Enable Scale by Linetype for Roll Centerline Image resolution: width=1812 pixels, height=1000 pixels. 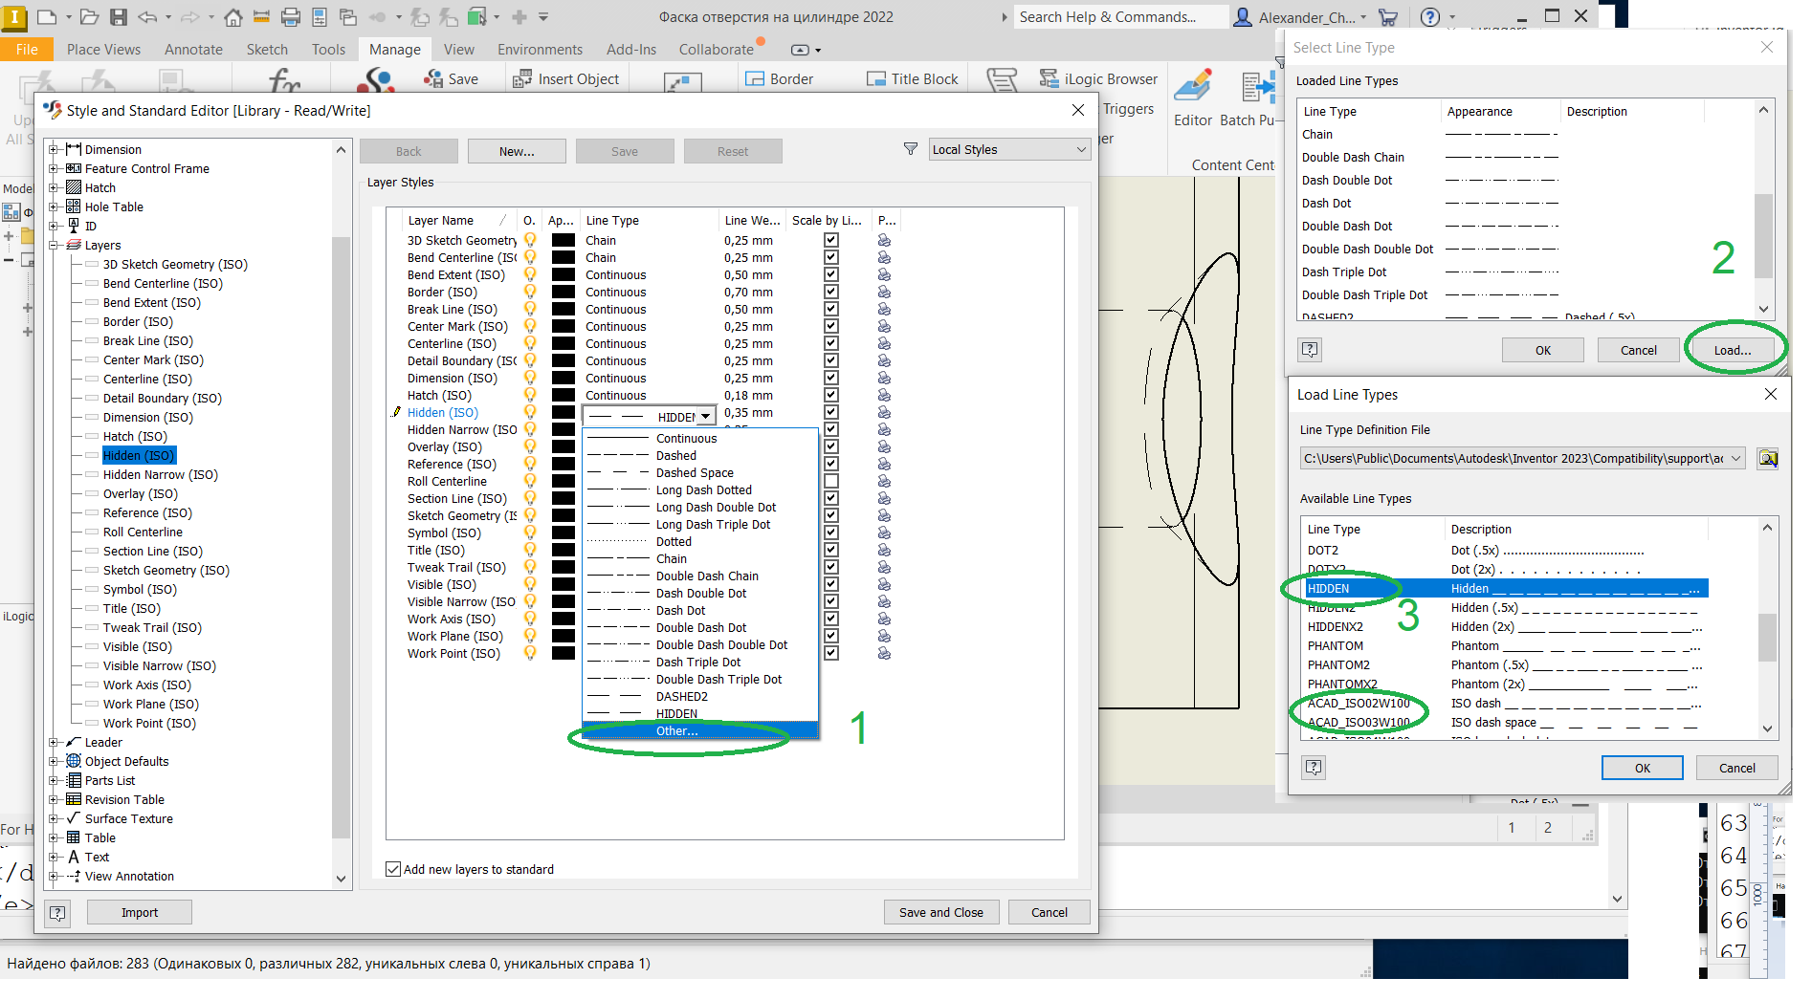click(x=830, y=481)
